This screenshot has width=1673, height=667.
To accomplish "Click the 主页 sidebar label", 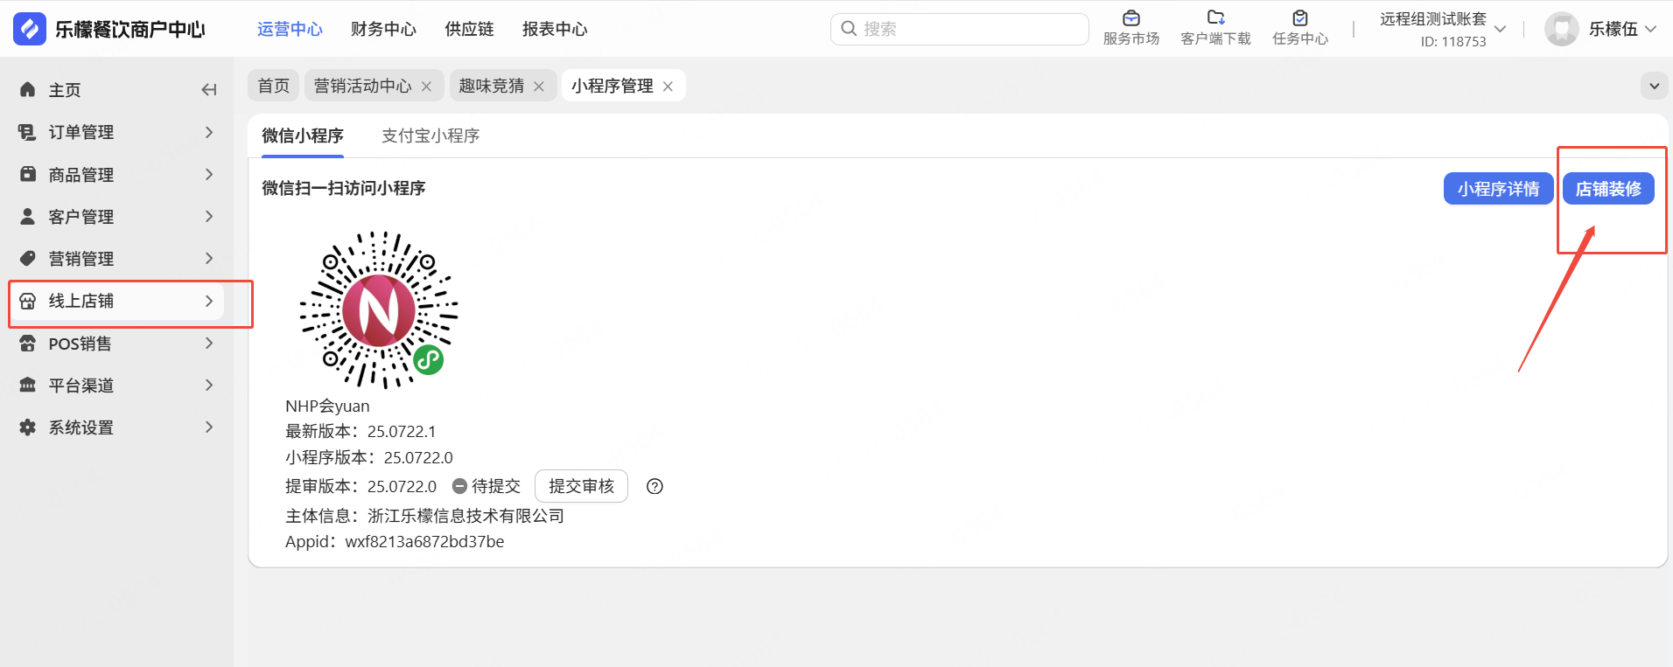I will (x=65, y=90).
